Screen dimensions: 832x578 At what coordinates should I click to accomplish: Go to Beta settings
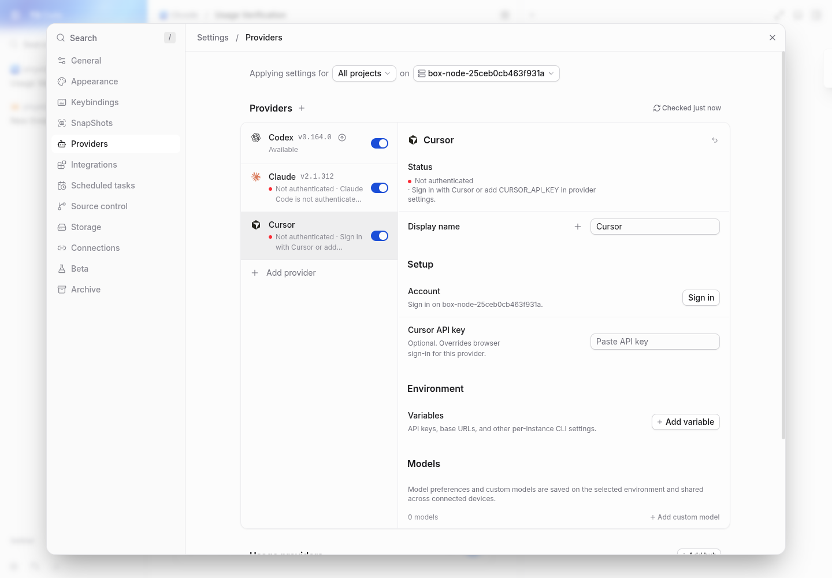[116, 269]
